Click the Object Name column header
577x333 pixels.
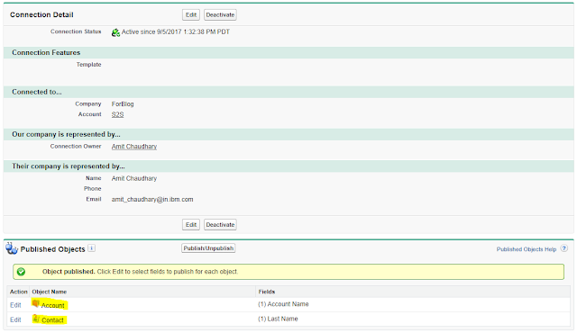pyautogui.click(x=50, y=292)
